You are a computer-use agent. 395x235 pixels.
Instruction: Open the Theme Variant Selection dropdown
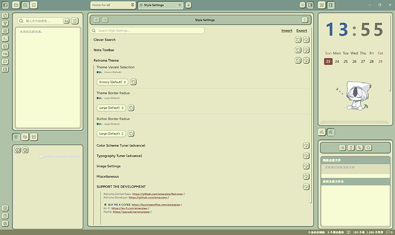(x=112, y=82)
